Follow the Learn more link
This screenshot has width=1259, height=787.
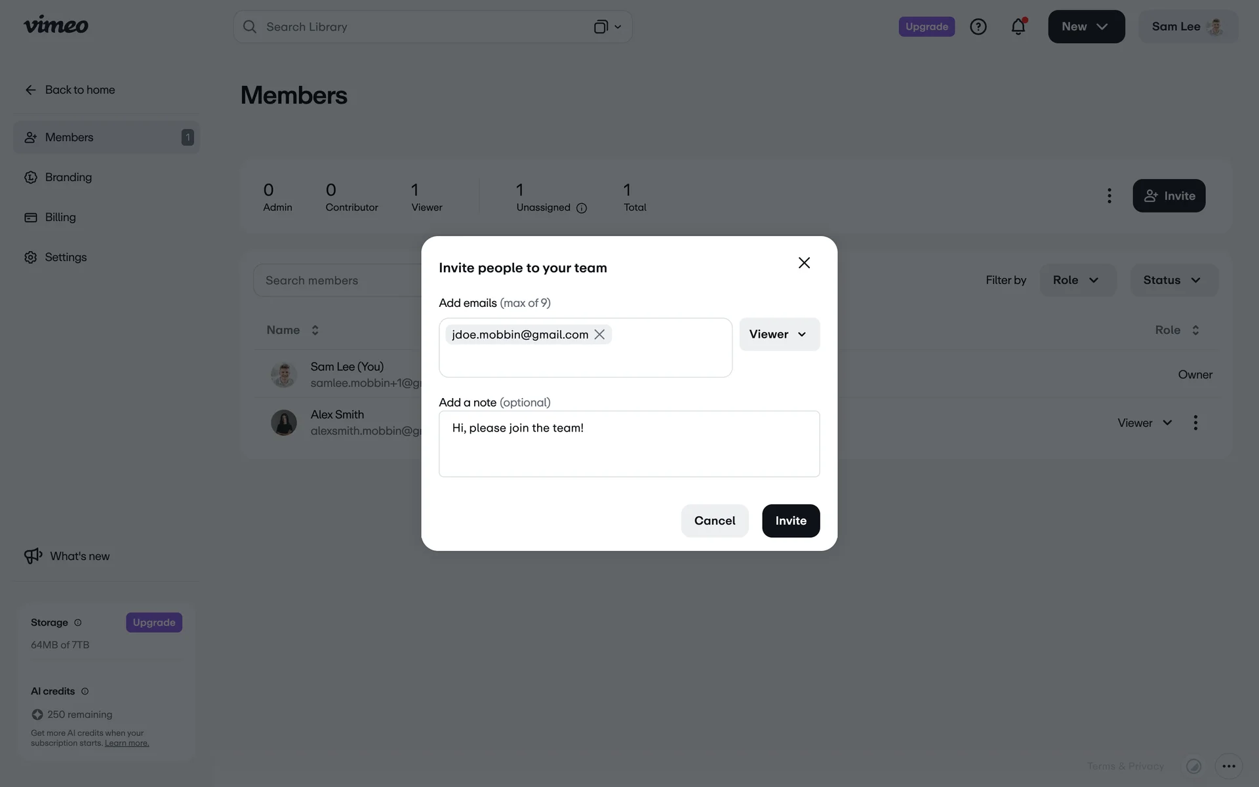click(127, 743)
